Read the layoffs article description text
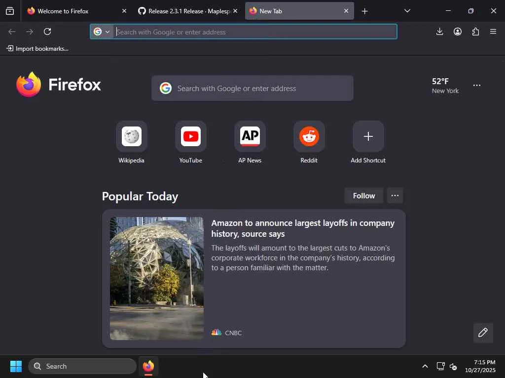The image size is (505, 378). click(303, 258)
